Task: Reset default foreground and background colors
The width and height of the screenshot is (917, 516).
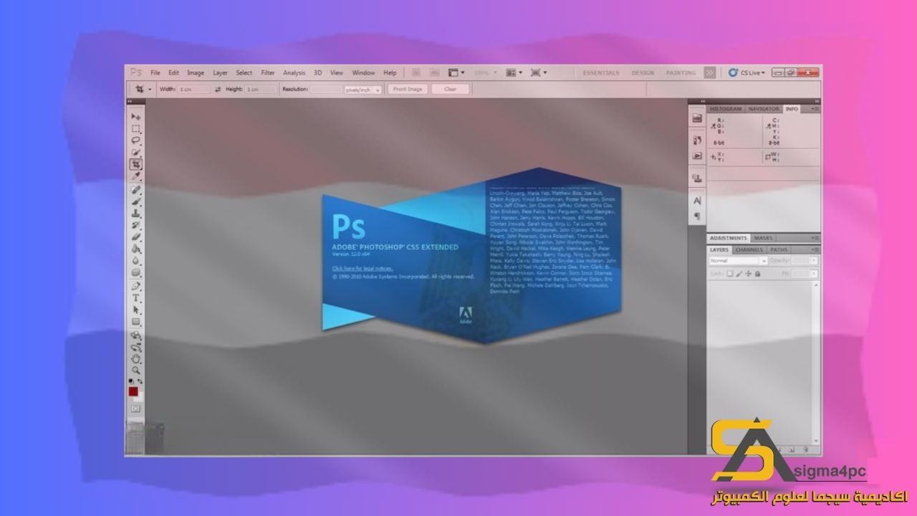Action: [131, 380]
